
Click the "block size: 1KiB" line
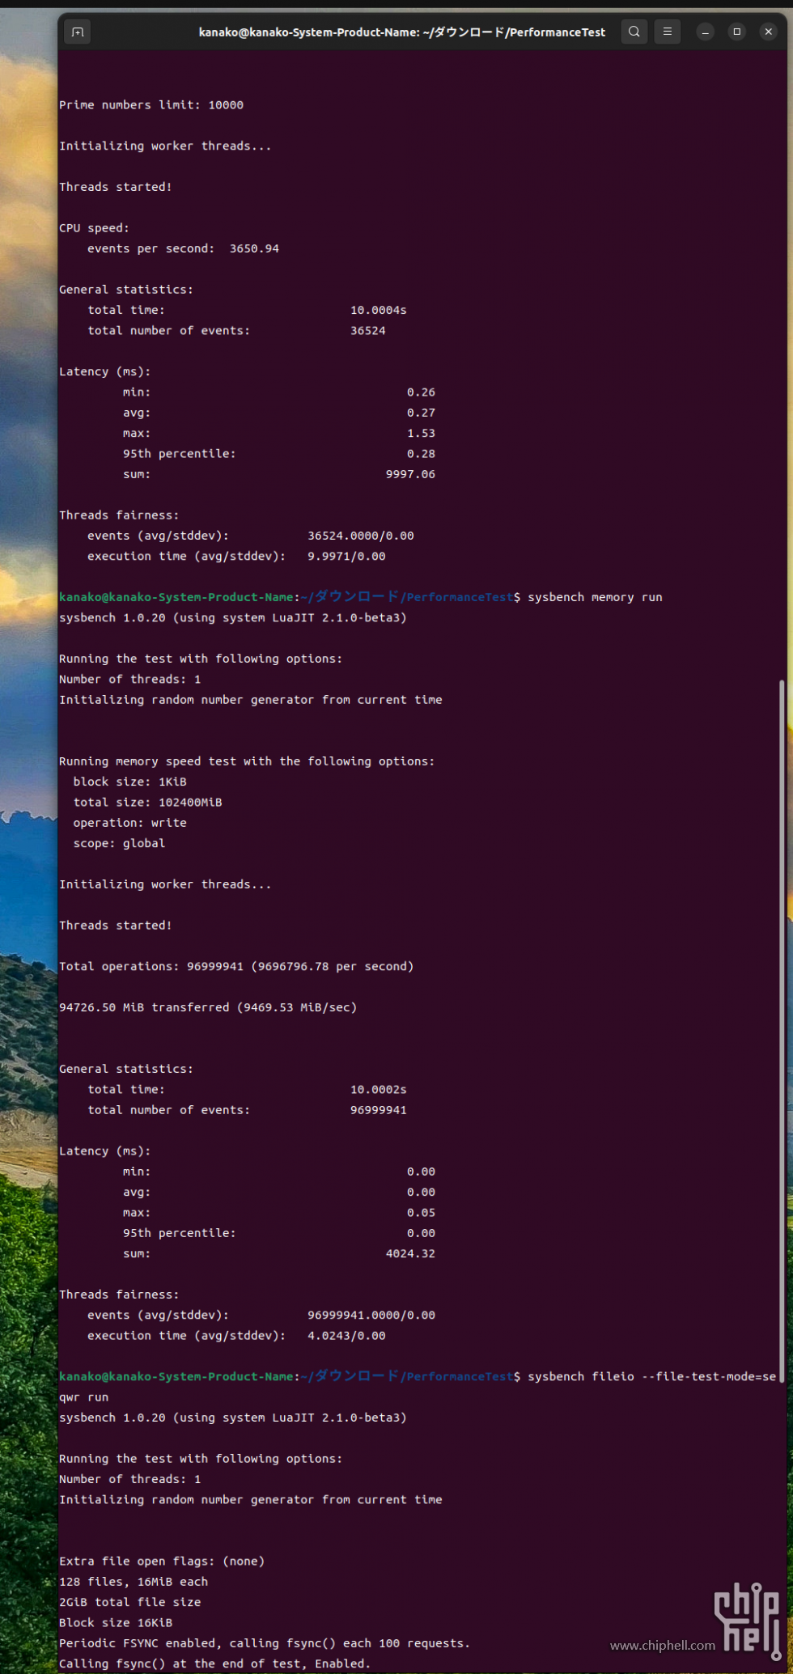(x=129, y=782)
